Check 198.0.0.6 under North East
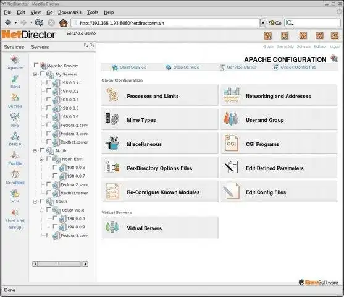 pos(55,167)
